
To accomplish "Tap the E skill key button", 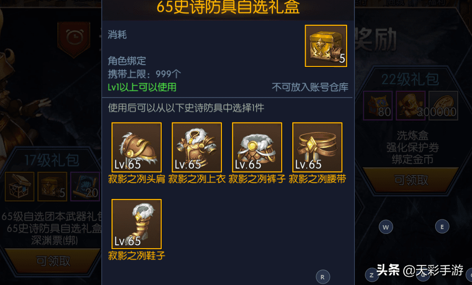I will pos(442,227).
